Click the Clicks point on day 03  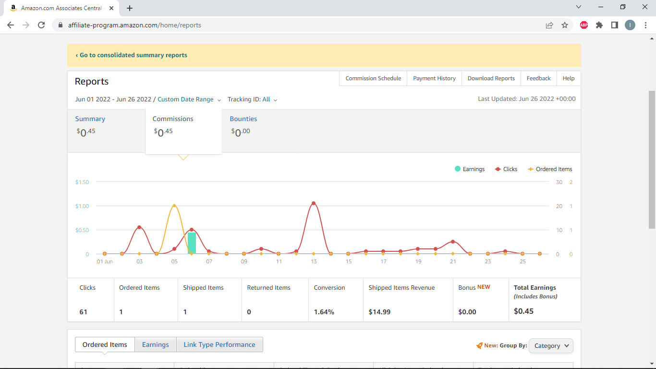pos(139,227)
